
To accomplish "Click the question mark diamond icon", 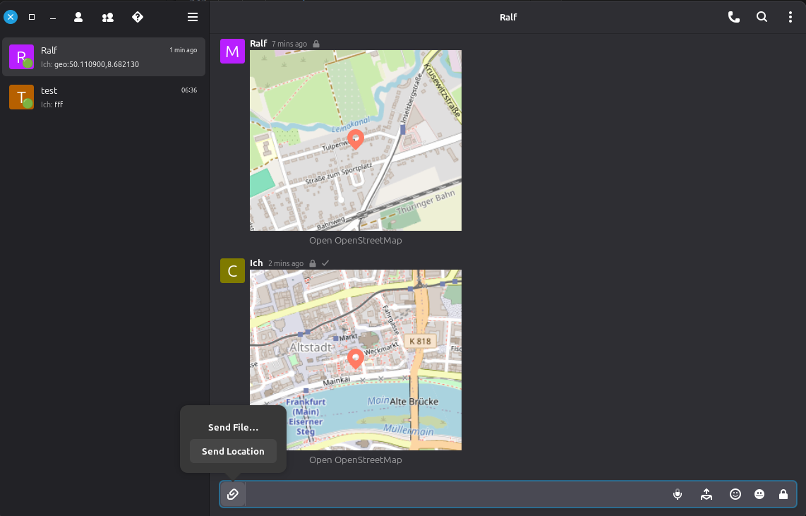I will coord(137,16).
